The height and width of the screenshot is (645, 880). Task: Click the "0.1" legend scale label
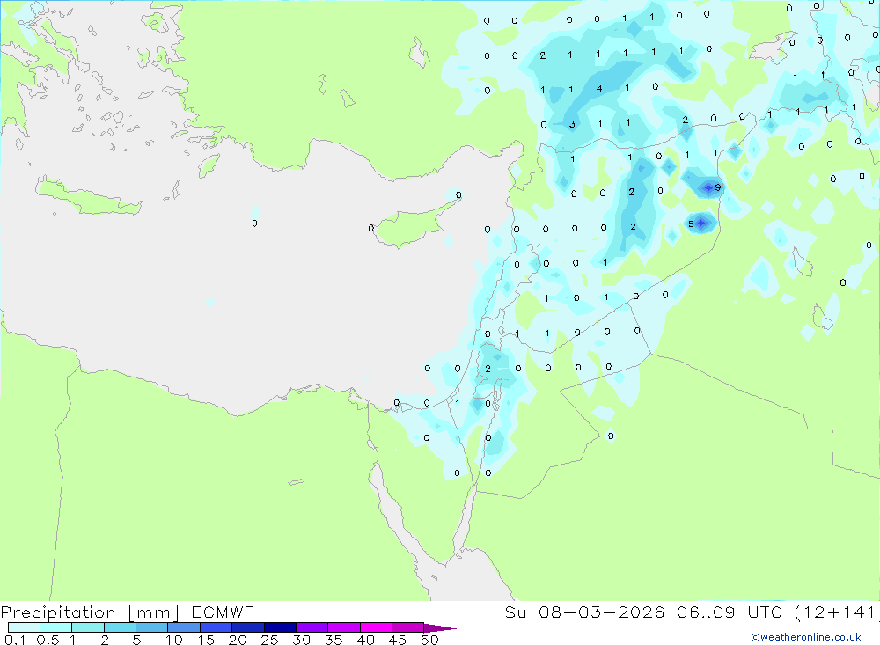[x=15, y=640]
